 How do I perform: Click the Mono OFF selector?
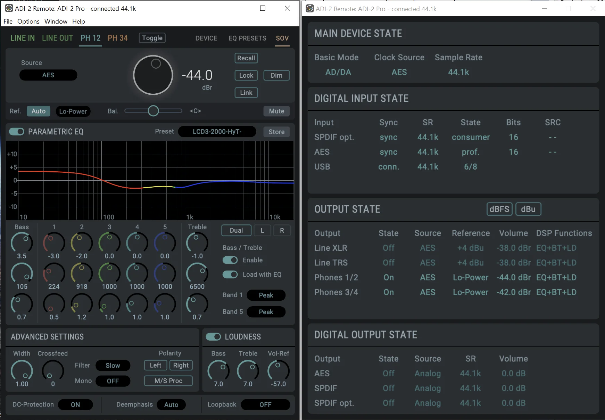click(113, 381)
